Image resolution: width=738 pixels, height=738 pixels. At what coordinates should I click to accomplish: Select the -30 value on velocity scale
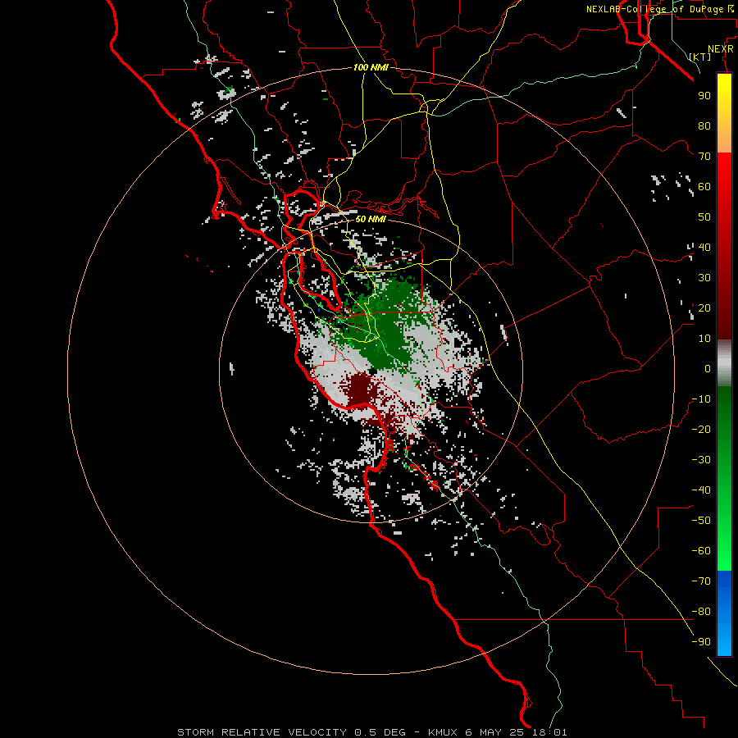pyautogui.click(x=701, y=460)
